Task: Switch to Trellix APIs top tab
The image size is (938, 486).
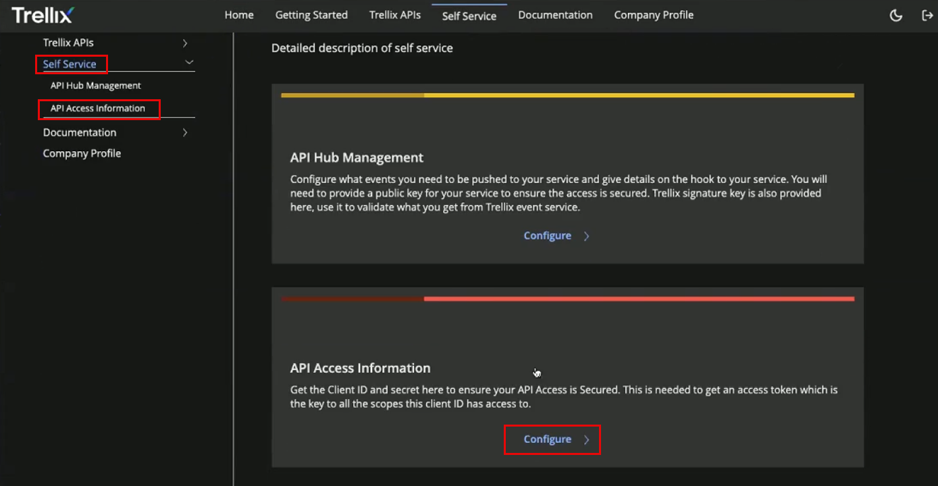Action: (x=395, y=15)
